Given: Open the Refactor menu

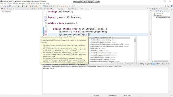Looking at the screenshot, I should tap(15, 4).
